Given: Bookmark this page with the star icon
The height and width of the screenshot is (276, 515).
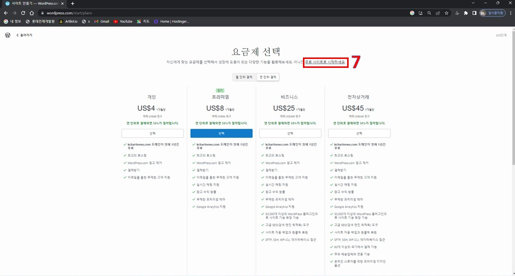Looking at the screenshot, I should [x=446, y=13].
